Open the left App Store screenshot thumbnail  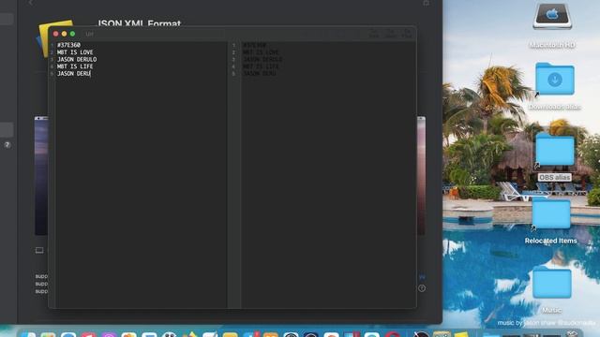click(x=41, y=176)
